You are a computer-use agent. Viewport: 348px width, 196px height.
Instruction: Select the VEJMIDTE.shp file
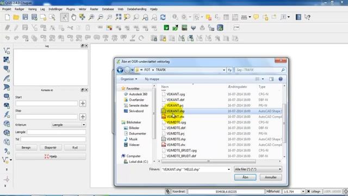tap(176, 139)
